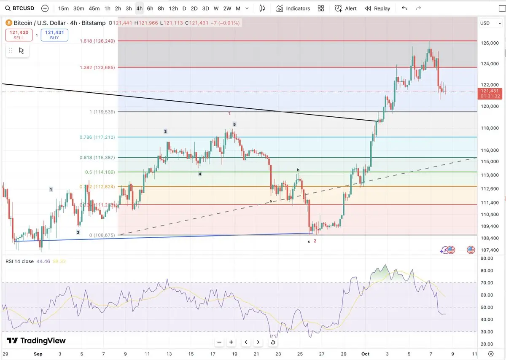Screen dimensions: 506x360
Task: Switch to 1h timeframe
Action: pyautogui.click(x=108, y=8)
